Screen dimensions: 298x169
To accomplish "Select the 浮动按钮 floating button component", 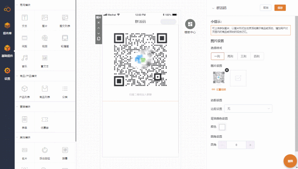I will click(45, 153).
